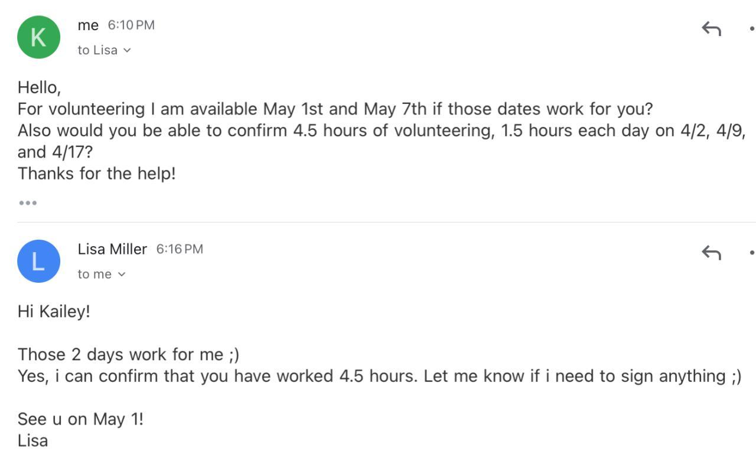Image resolution: width=756 pixels, height=454 pixels.
Task: Click the sender name "me"
Action: point(88,25)
